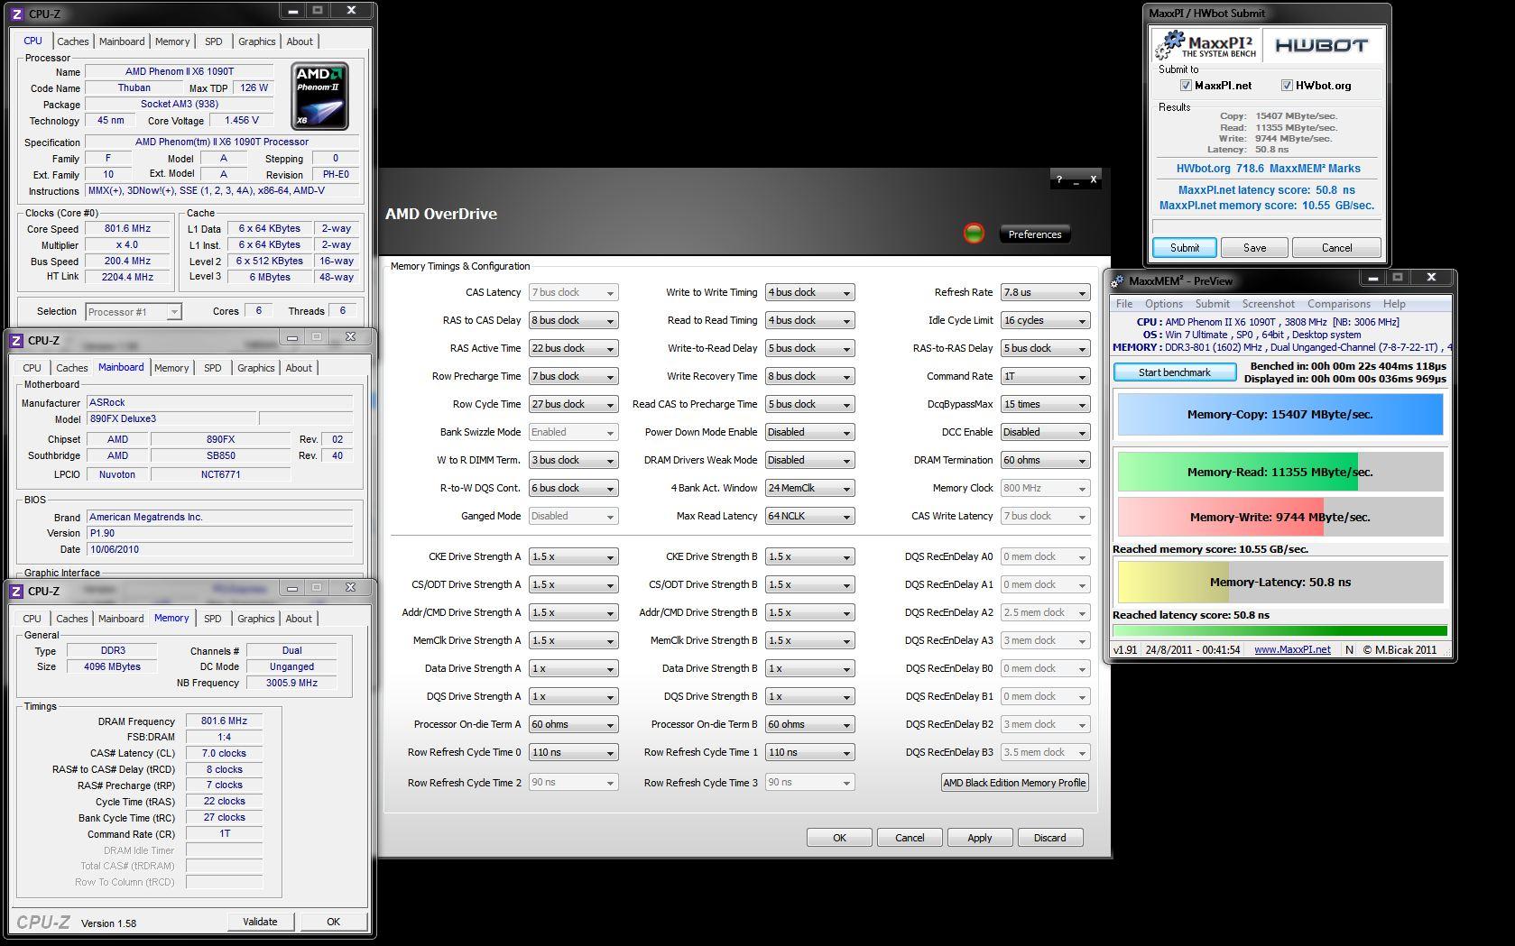Click the Preferences button in AMD OverDrive
Image resolution: width=1515 pixels, height=946 pixels.
pyautogui.click(x=1035, y=234)
